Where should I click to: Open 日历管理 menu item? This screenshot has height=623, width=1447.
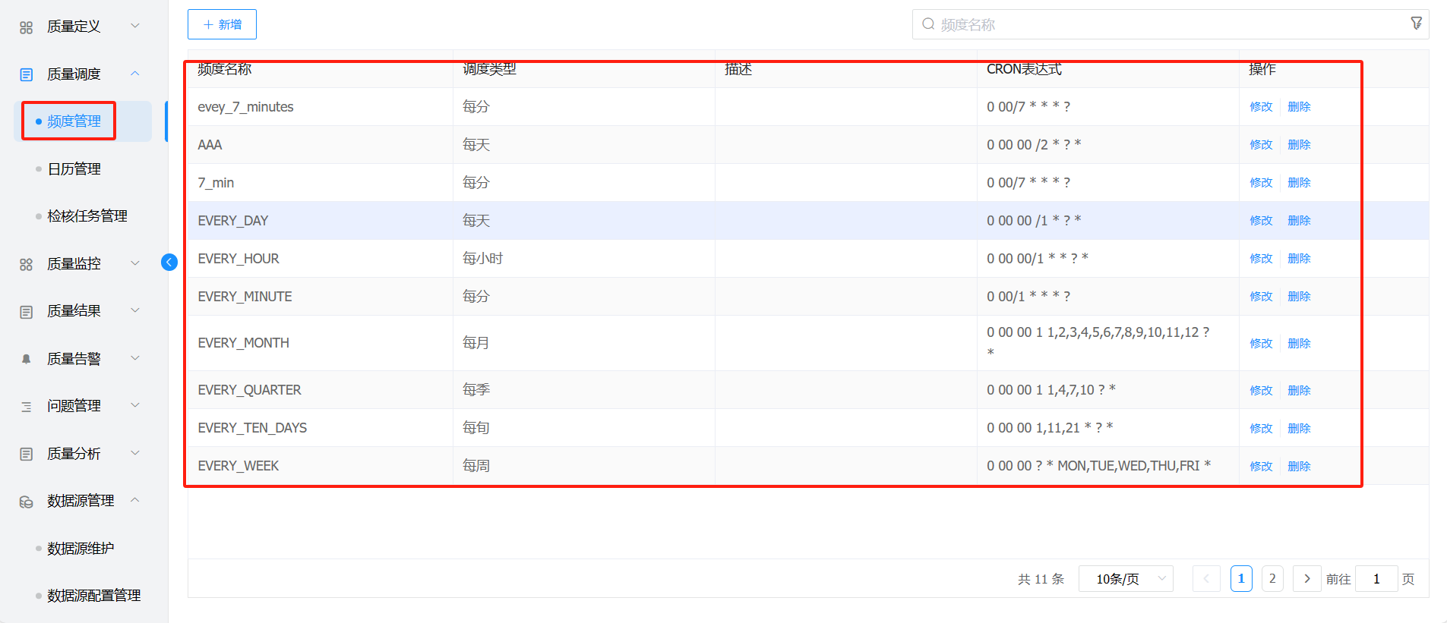click(74, 169)
